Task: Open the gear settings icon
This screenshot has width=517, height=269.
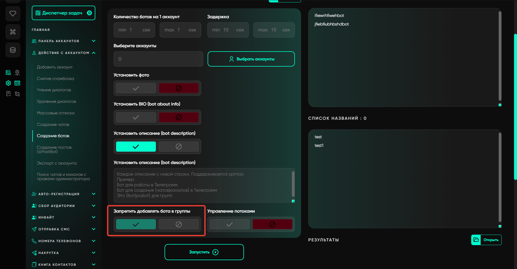Action: click(x=8, y=83)
